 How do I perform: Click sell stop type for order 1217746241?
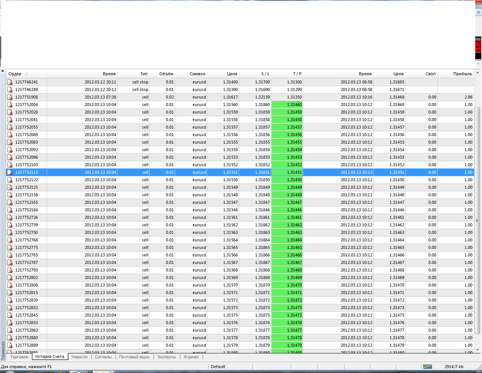point(140,82)
